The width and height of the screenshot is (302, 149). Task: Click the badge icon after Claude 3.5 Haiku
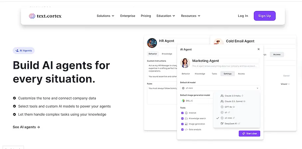tap(242, 96)
